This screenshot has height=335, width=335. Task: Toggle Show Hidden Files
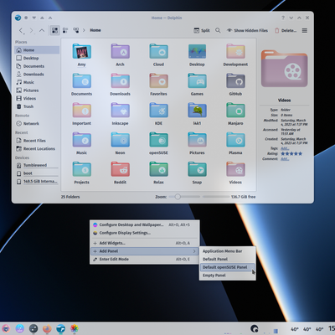[x=247, y=30]
